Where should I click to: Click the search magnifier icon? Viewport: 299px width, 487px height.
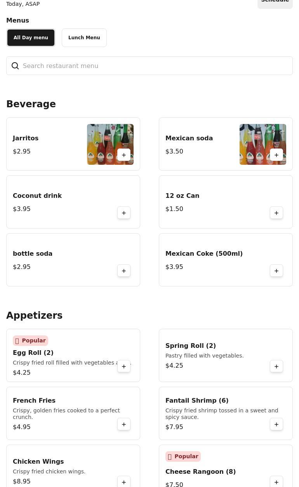click(x=15, y=66)
